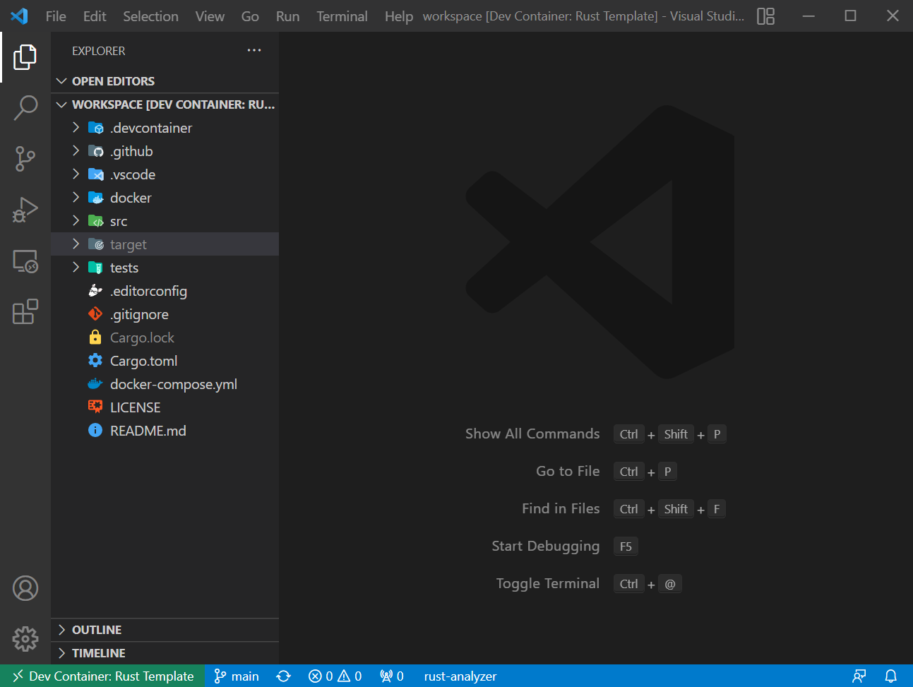This screenshot has width=913, height=687.
Task: Open the View menu
Action: click(x=210, y=16)
